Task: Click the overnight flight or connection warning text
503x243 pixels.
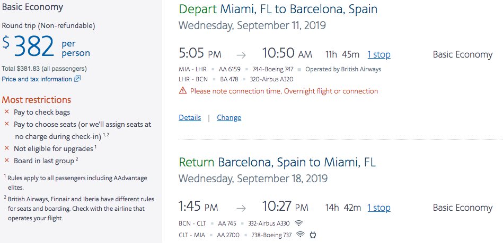Action: 284,91
